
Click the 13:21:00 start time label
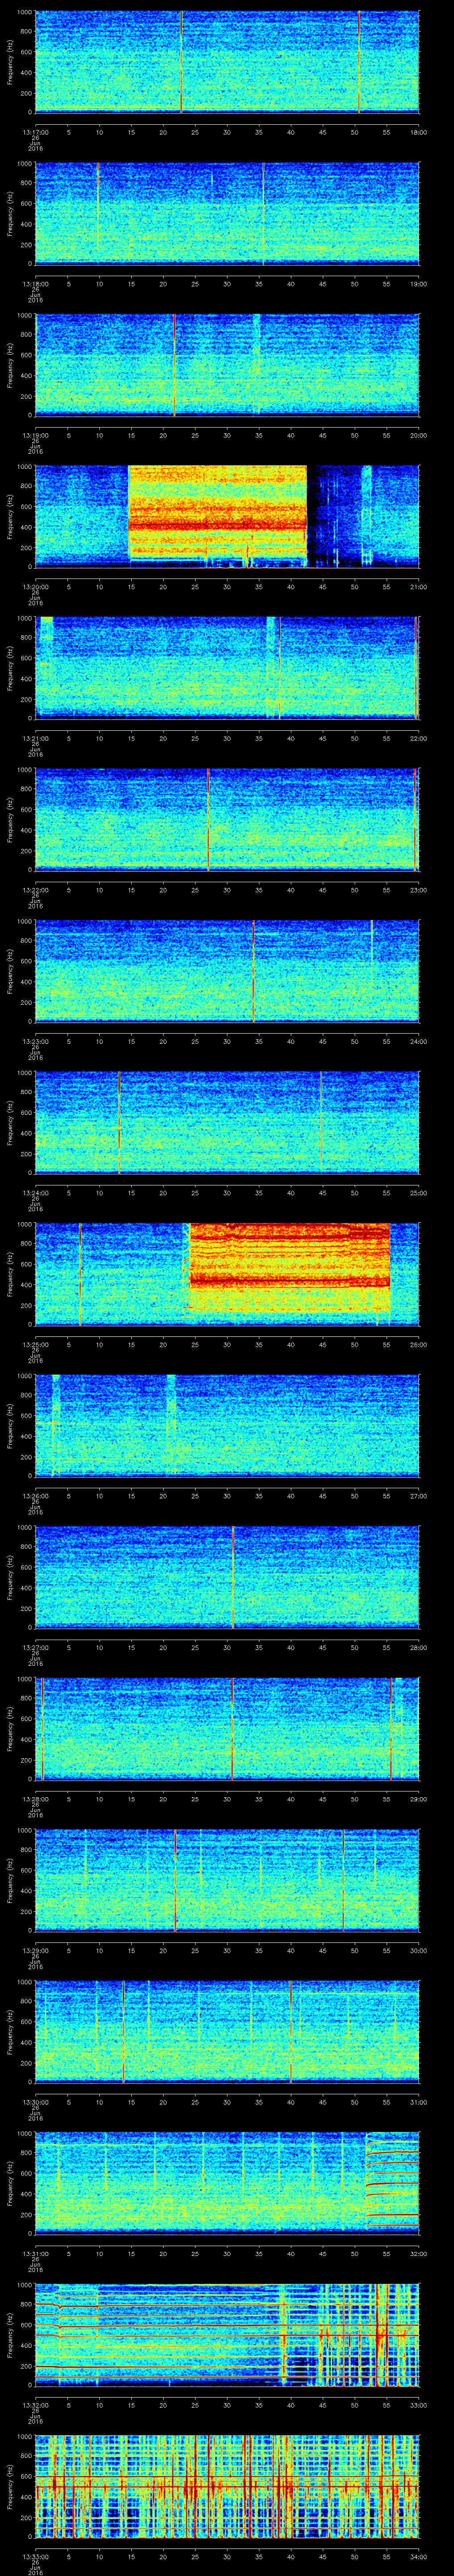[x=35, y=738]
